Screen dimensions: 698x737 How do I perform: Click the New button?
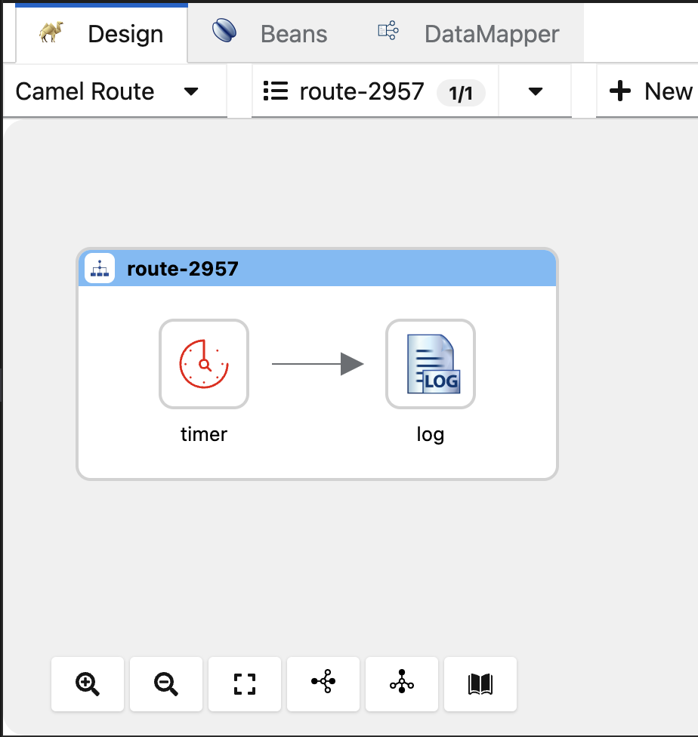[651, 92]
